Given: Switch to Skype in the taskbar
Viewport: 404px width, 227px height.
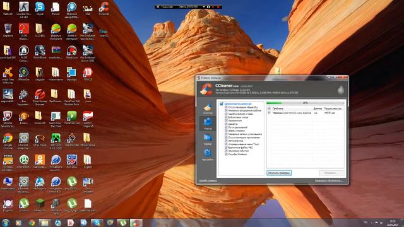Looking at the screenshot, I should [x=97, y=223].
